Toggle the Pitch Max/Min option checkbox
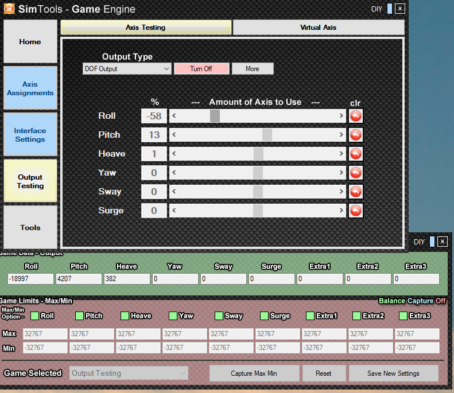 [x=79, y=316]
